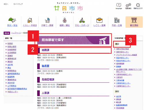Jump to 本文へ skip link

6,4
